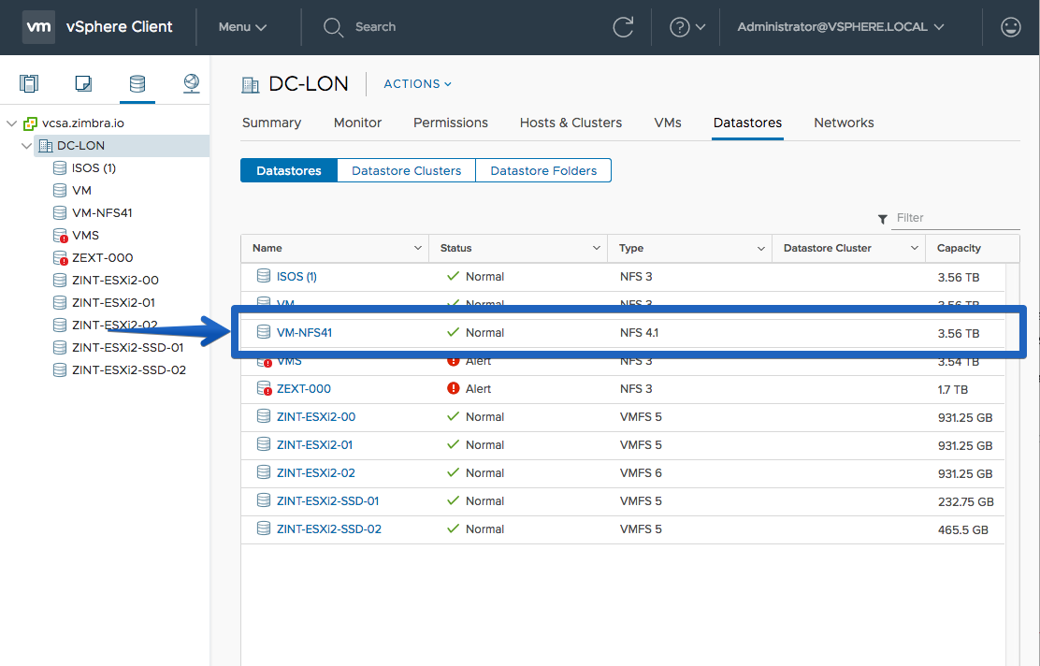1040x666 pixels.
Task: Click the filter funnel icon
Action: coord(882,219)
